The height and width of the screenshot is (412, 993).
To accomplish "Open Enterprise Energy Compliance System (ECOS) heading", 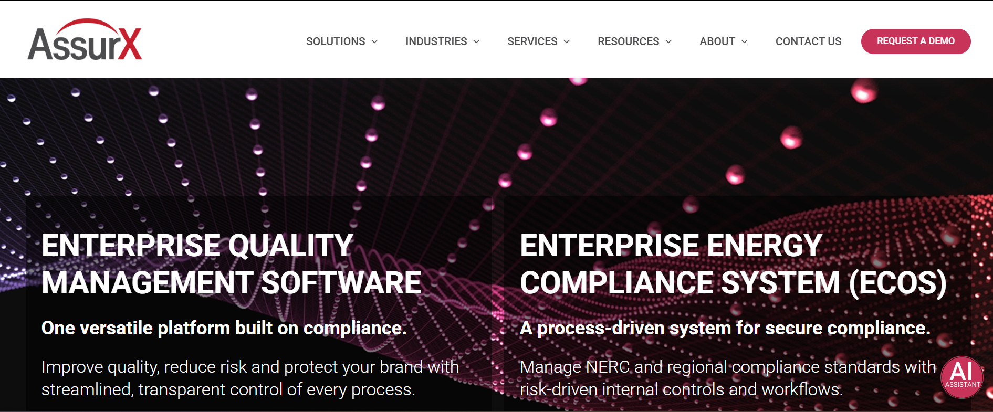I will point(733,264).
